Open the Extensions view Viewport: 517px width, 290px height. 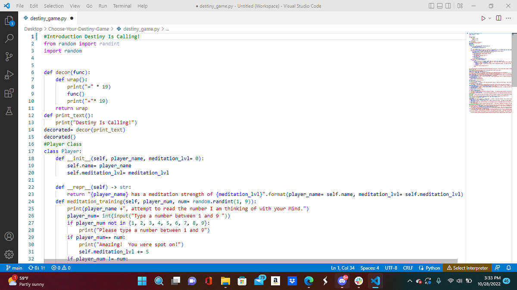pos(9,93)
